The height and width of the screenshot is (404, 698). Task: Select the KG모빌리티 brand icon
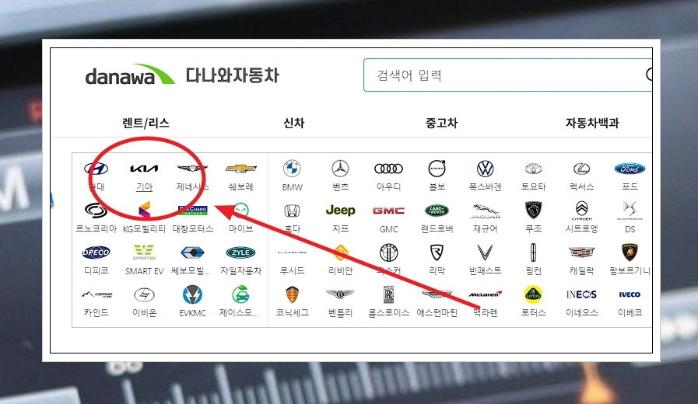[x=144, y=211]
